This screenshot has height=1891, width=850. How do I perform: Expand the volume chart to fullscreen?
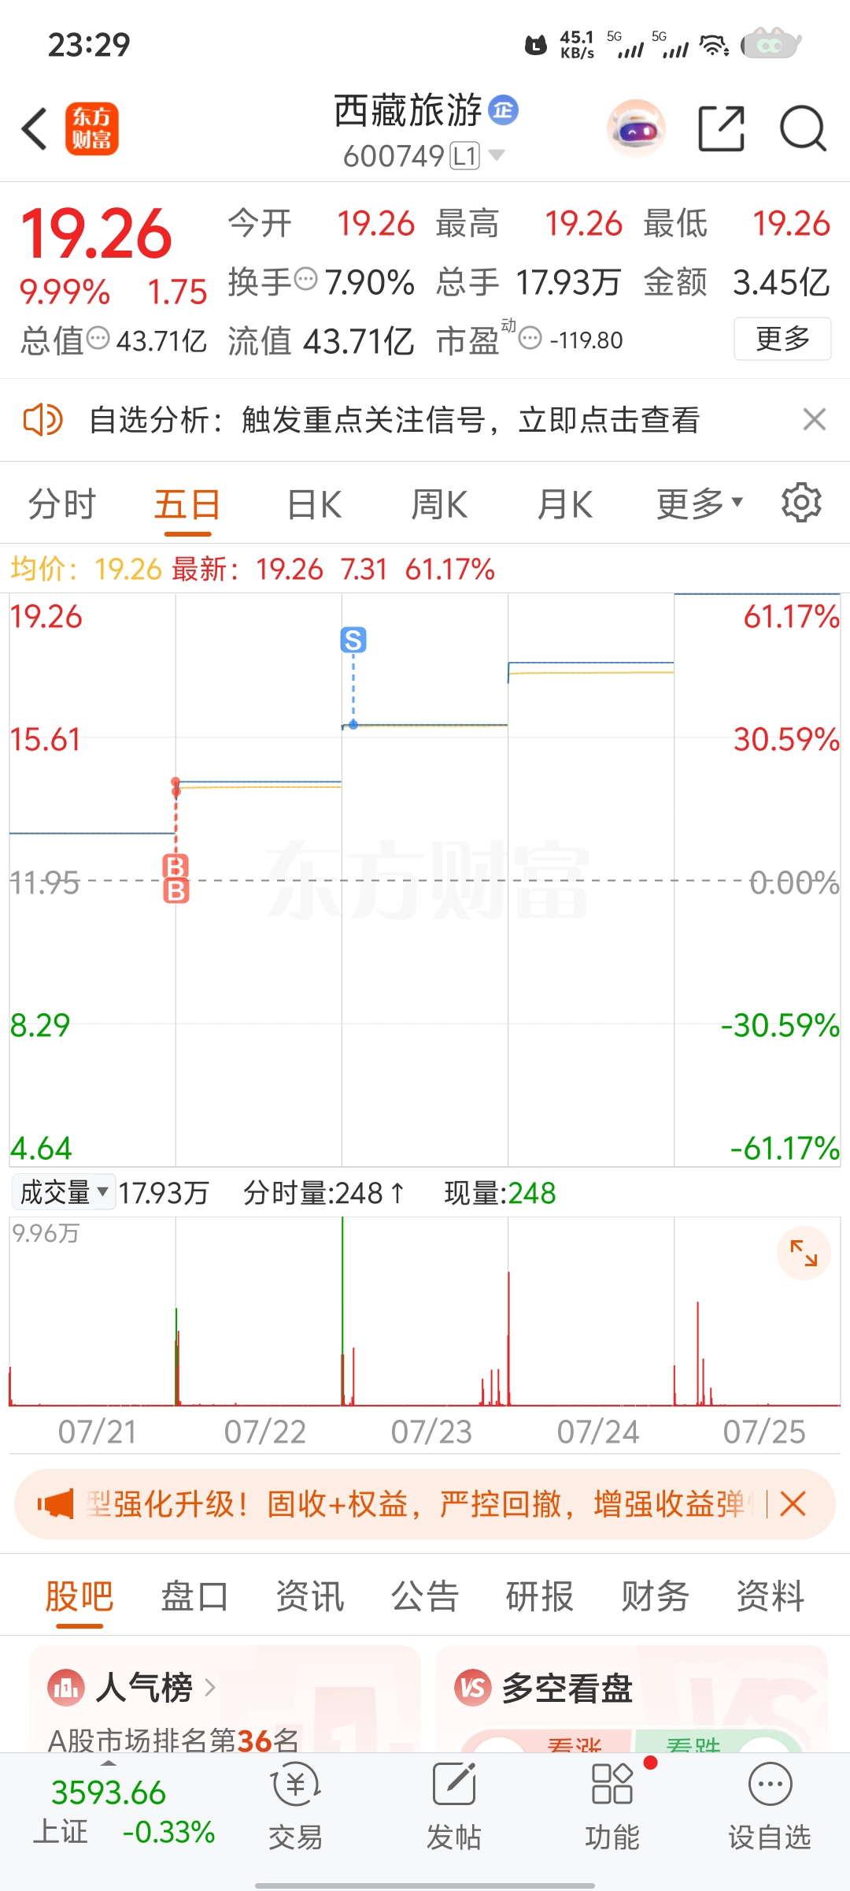click(804, 1253)
